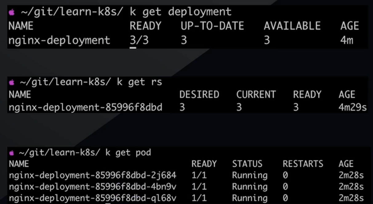Image resolution: width=373 pixels, height=204 pixels.
Task: Click 'Running' status of the 4bn9v pod
Action: 250,187
